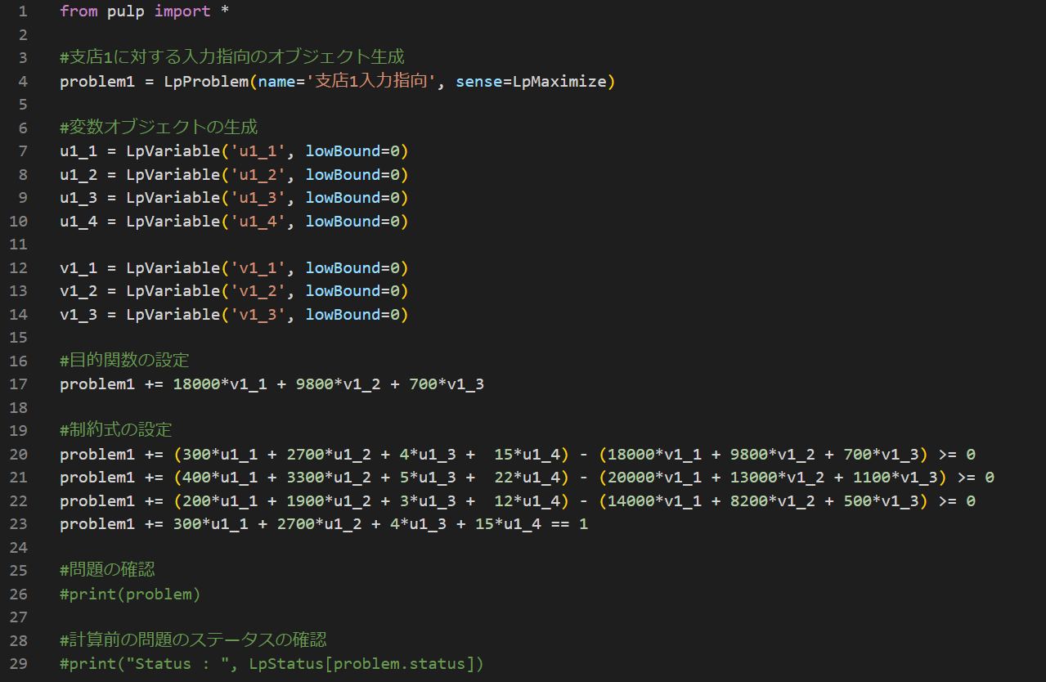This screenshot has height=682, width=1046.
Task: Click the == 1 condition on line 23
Action: [x=567, y=523]
